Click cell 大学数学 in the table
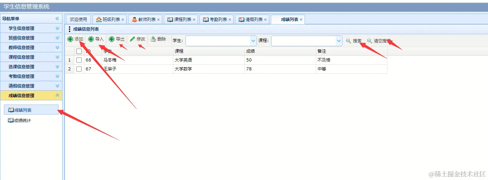488x180 pixels. 209,69
